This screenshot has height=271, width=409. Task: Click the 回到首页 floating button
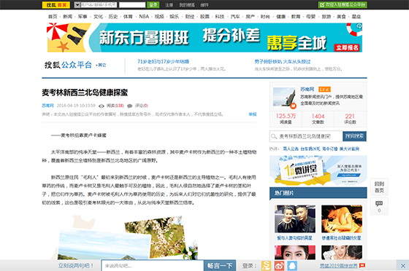pyautogui.click(x=379, y=187)
